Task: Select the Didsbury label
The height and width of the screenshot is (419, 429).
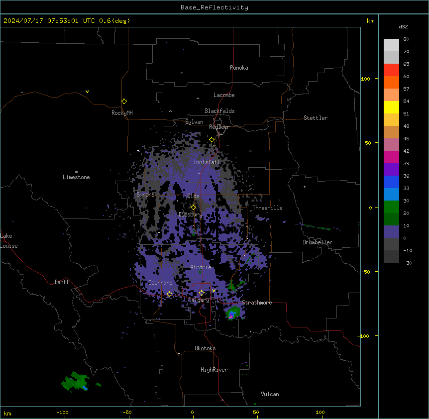Action: 190,214
